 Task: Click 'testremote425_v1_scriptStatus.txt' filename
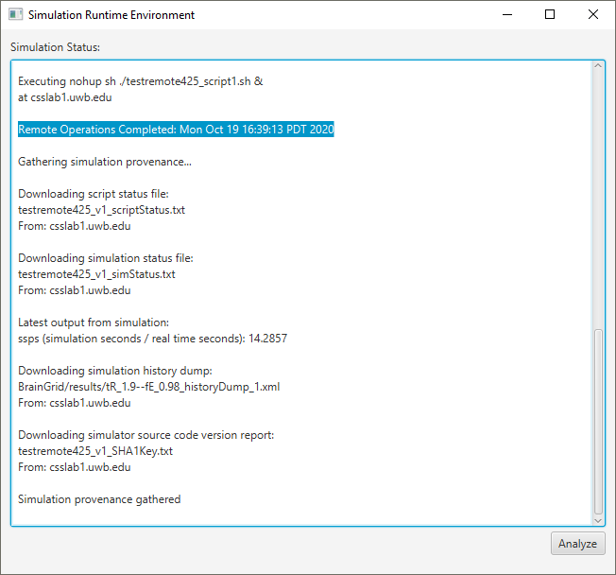pyautogui.click(x=101, y=210)
